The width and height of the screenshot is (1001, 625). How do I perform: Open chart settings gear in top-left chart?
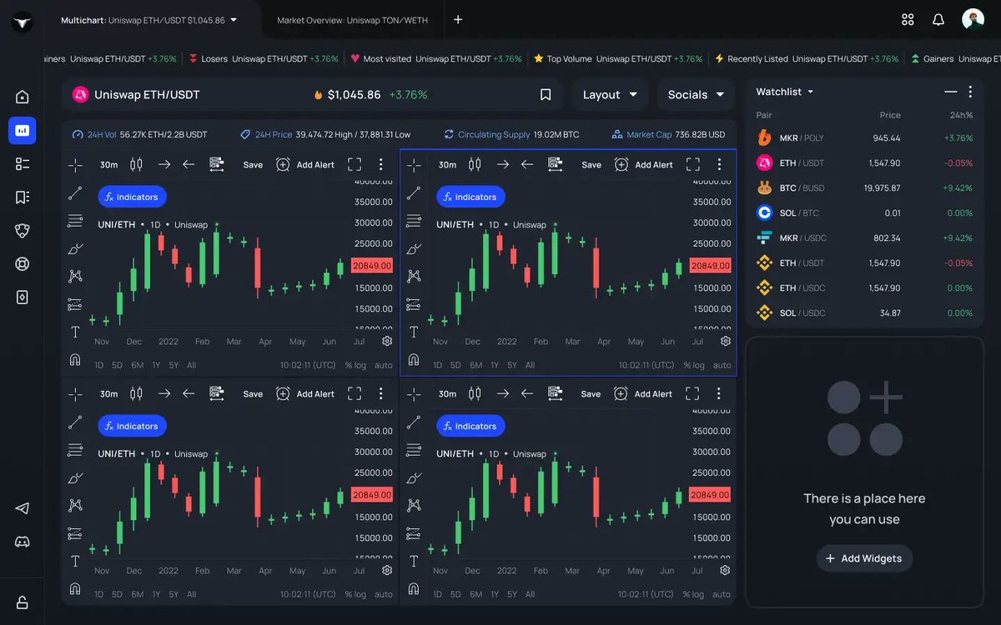[x=387, y=341]
